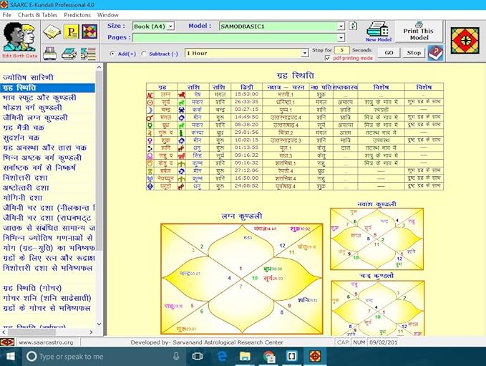Click the New Model computer icon
Viewport: 486px width, 366px height.
click(x=376, y=30)
